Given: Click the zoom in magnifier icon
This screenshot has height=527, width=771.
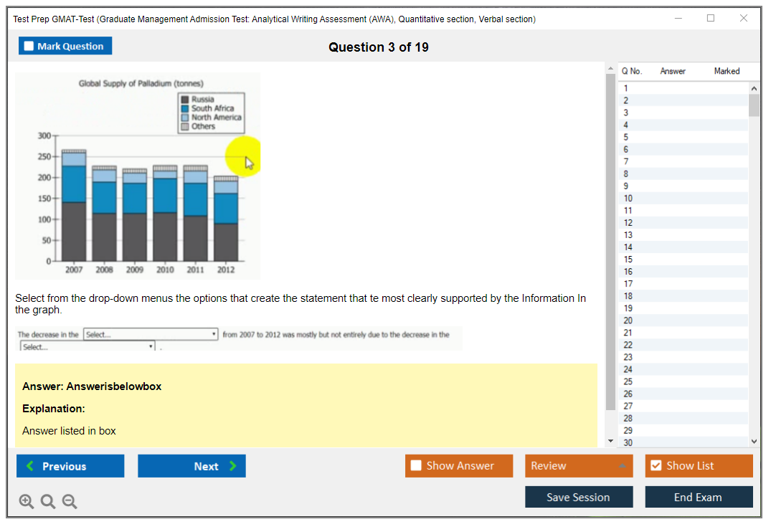Looking at the screenshot, I should pos(27,501).
